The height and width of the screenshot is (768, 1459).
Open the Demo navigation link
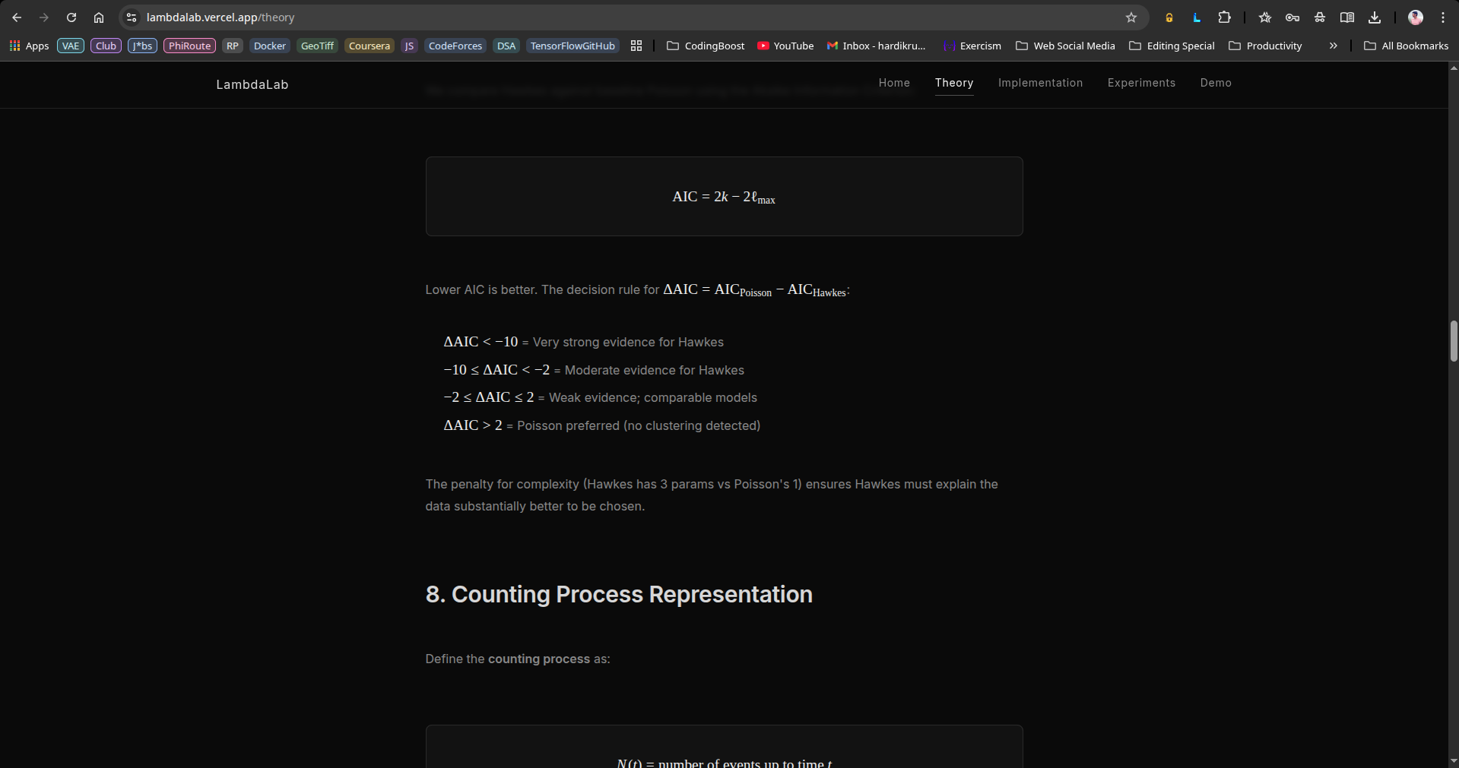pyautogui.click(x=1216, y=83)
